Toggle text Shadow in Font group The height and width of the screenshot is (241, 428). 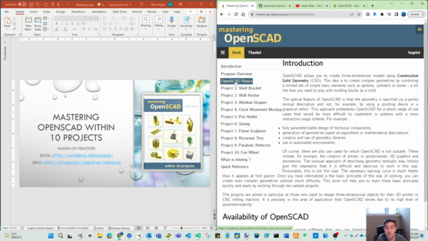coord(72,24)
